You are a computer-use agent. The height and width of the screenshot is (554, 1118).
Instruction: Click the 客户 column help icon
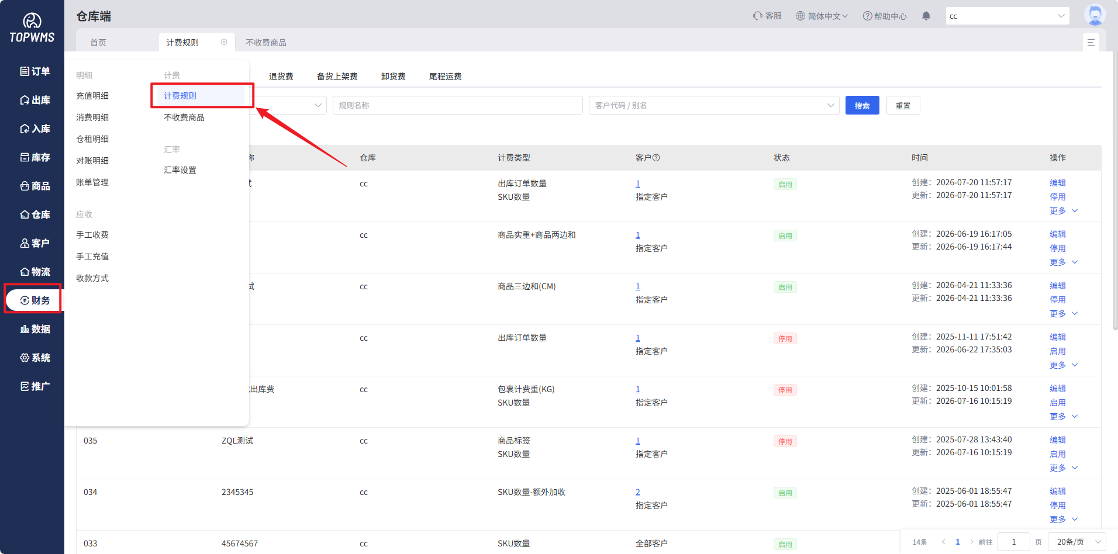(x=656, y=158)
